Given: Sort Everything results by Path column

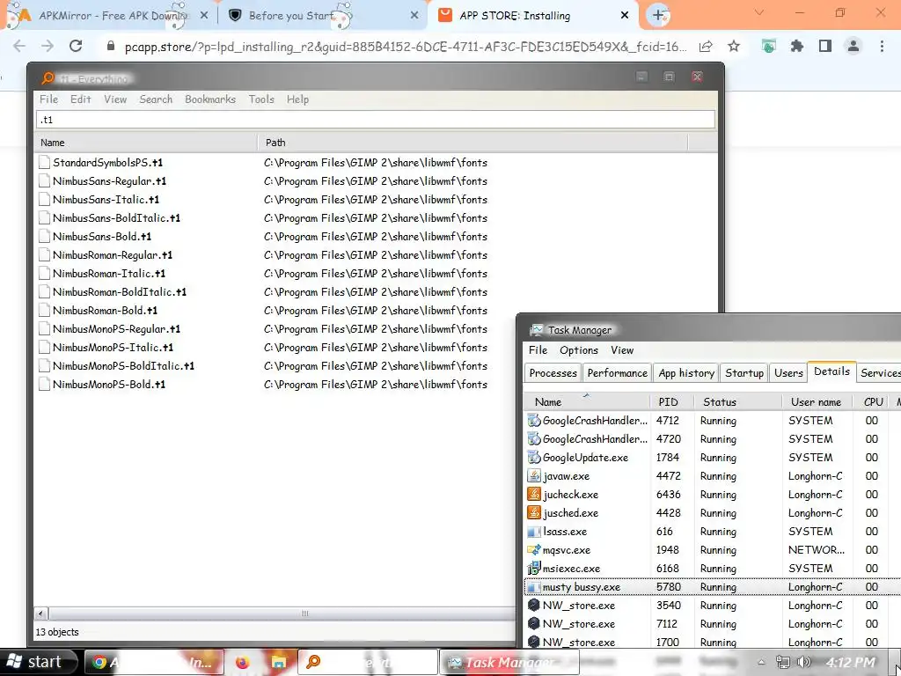Looking at the screenshot, I should (472, 143).
